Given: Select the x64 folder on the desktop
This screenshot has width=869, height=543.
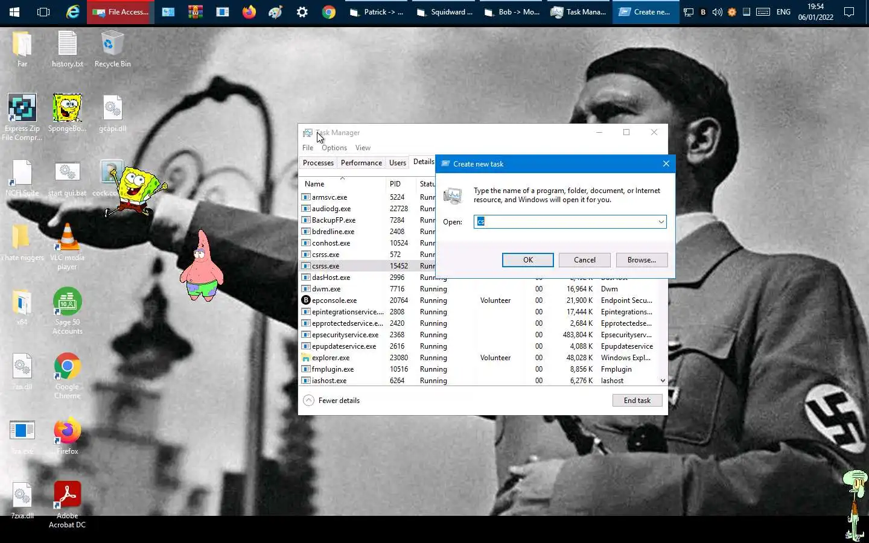Looking at the screenshot, I should pos(22,308).
